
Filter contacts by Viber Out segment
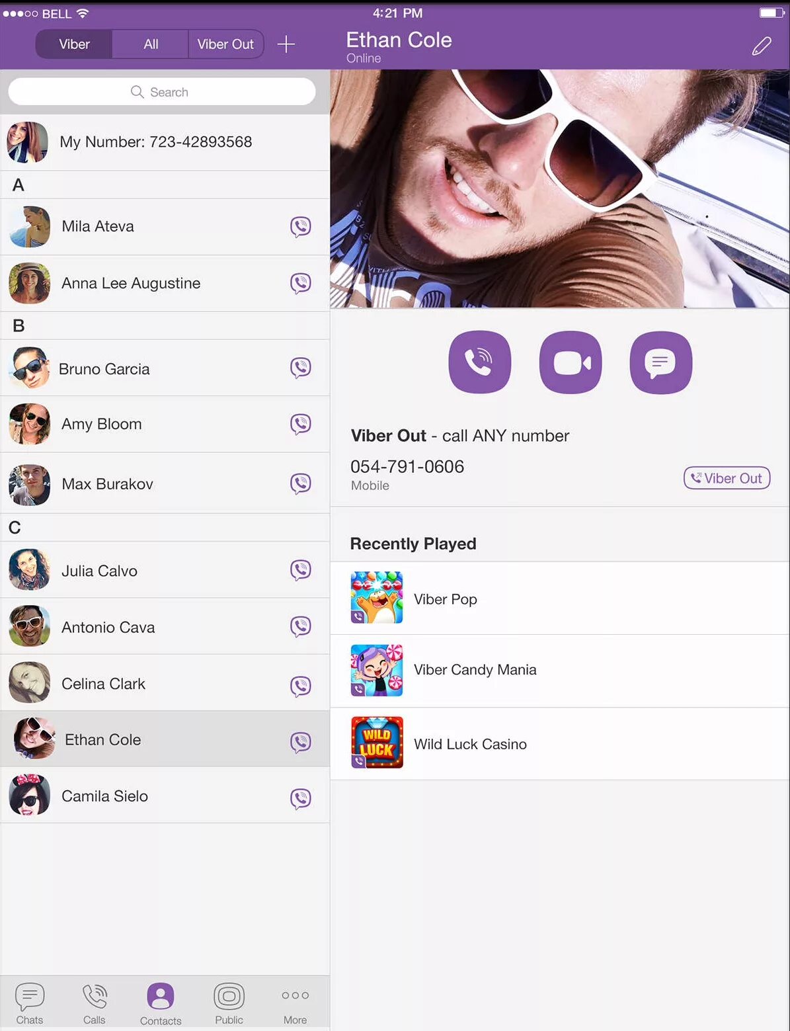point(226,44)
